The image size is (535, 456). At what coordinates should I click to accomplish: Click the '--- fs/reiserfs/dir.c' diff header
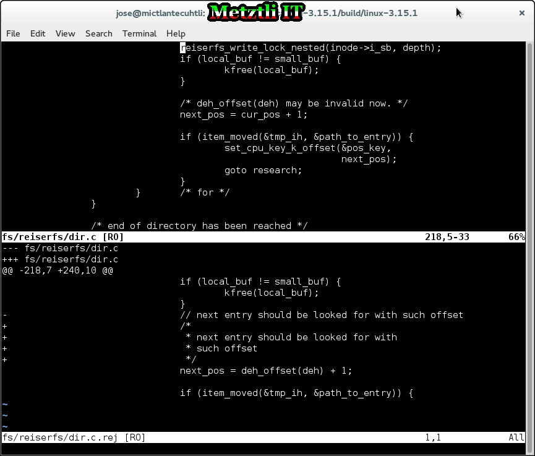[60, 248]
